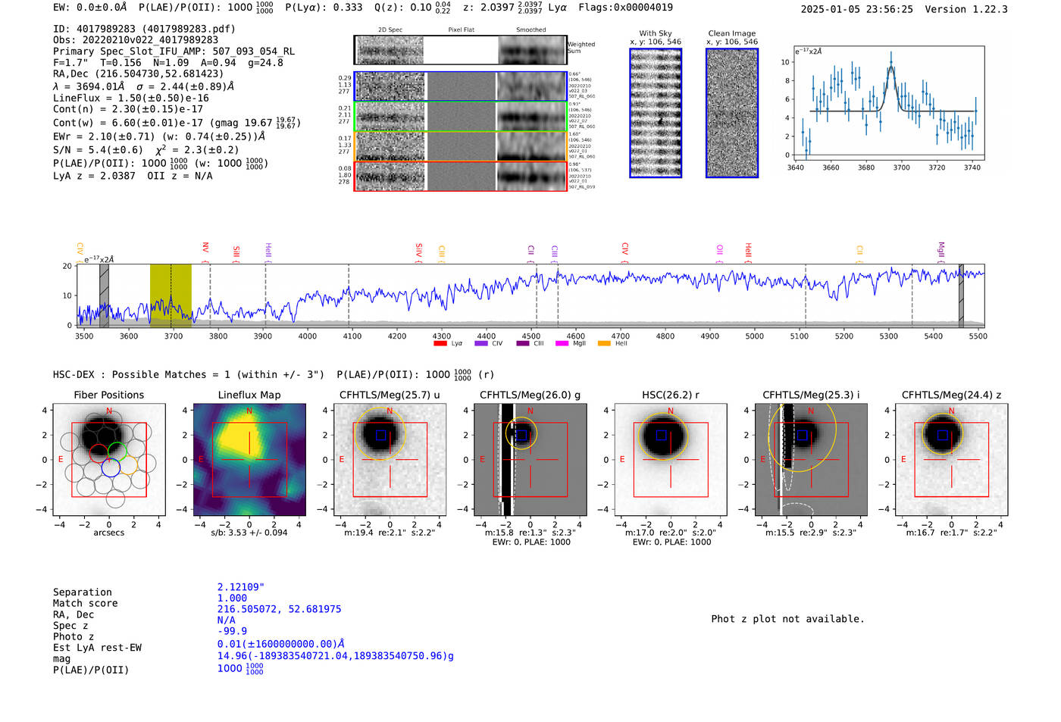The width and height of the screenshot is (1061, 722).
Task: Select the CFHTLS/Meg(25.7) u cutout image
Action: click(x=390, y=460)
